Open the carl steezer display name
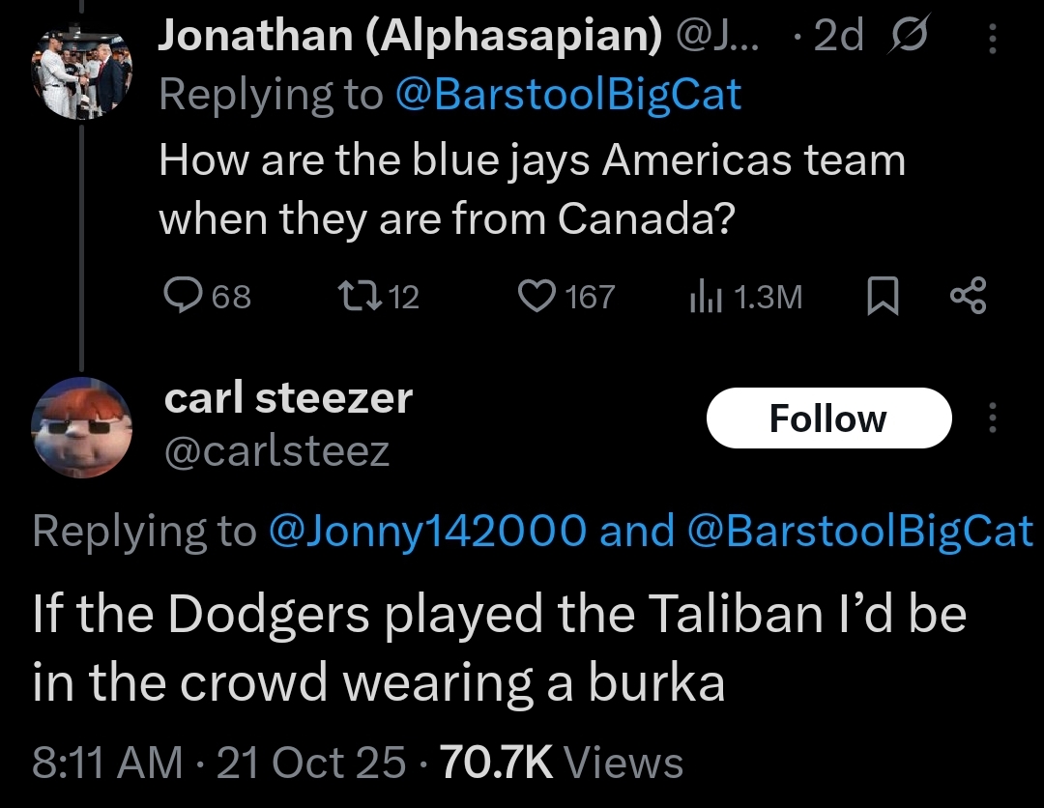 [288, 398]
